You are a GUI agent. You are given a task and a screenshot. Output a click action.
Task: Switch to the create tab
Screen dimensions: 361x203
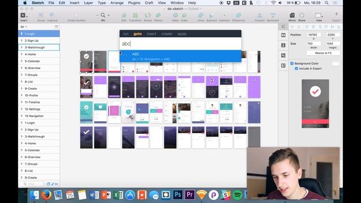[x=167, y=34]
